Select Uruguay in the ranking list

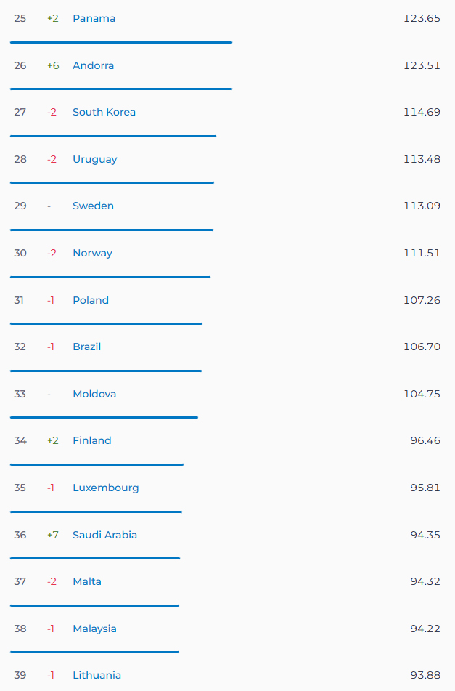(94, 160)
